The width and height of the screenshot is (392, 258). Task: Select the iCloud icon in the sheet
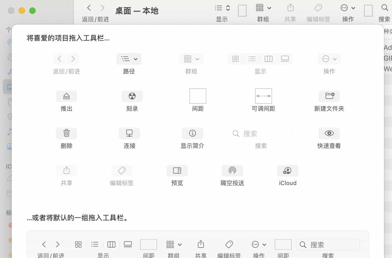tap(287, 171)
